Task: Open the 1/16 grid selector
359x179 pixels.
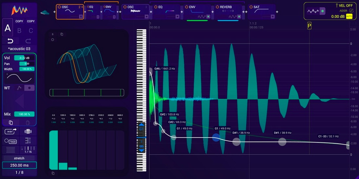Action: [x=28, y=150]
